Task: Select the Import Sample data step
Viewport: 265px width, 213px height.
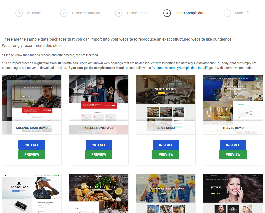Action: tap(184, 13)
